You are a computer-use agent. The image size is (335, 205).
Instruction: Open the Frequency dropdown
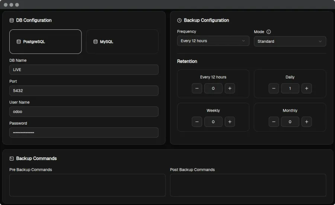pyautogui.click(x=213, y=41)
